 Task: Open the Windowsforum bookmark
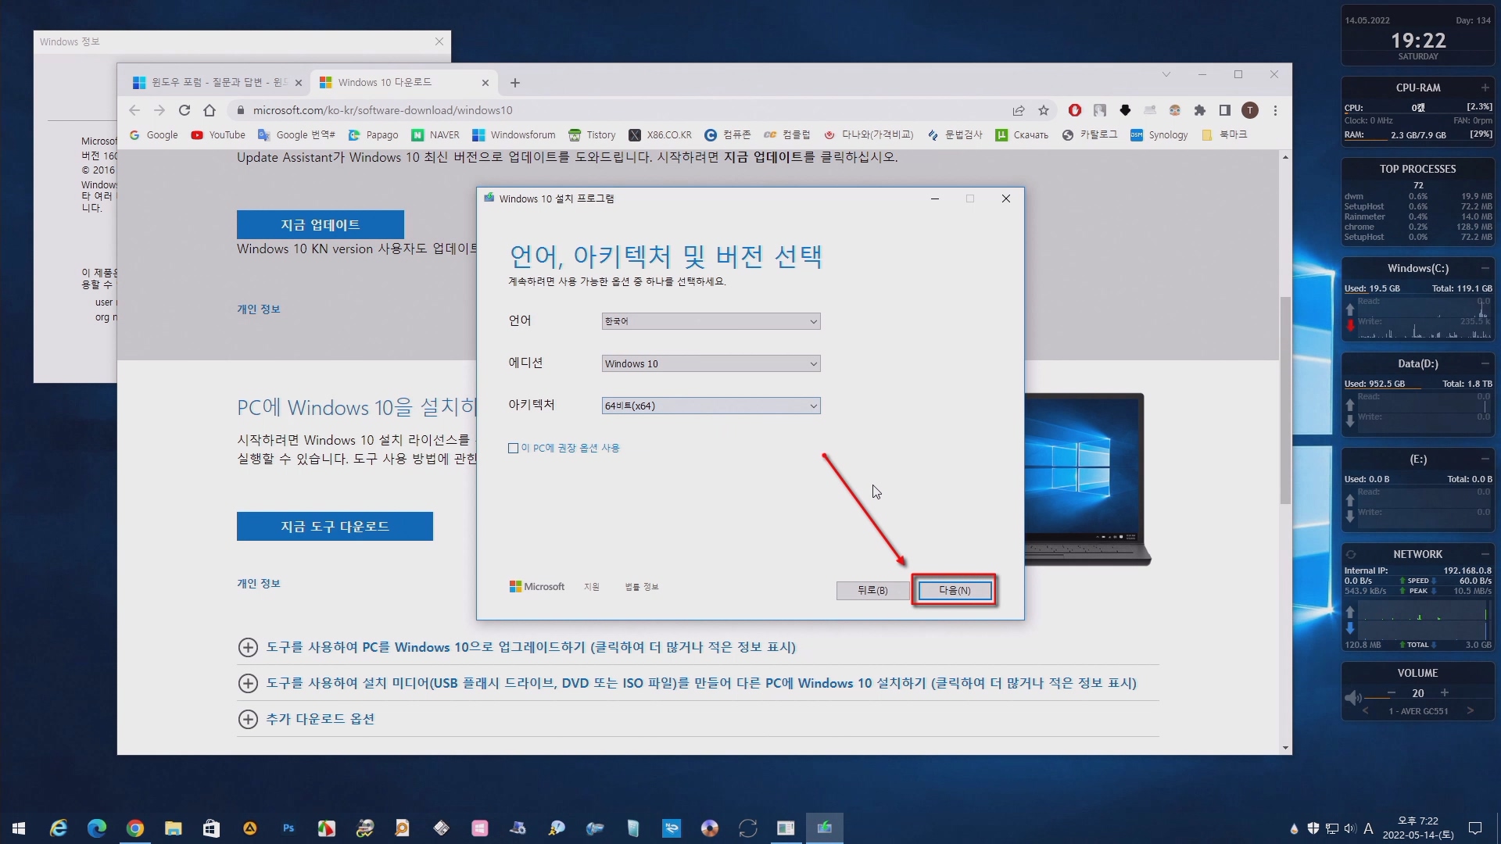514,134
